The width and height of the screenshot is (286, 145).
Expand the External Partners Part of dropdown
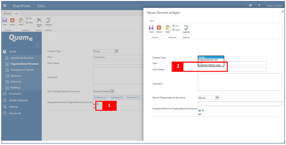112,91
